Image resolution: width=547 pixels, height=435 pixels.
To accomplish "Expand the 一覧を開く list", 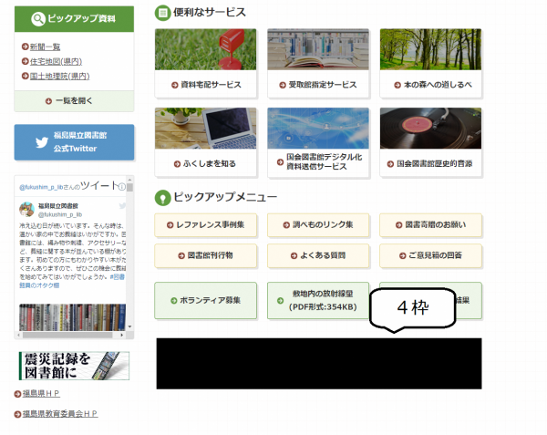I will pyautogui.click(x=74, y=100).
